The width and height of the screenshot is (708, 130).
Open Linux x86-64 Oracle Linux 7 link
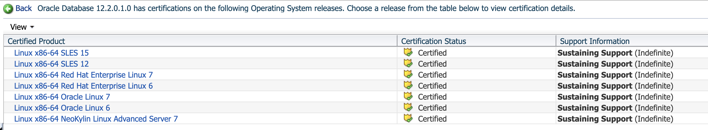pos(62,97)
